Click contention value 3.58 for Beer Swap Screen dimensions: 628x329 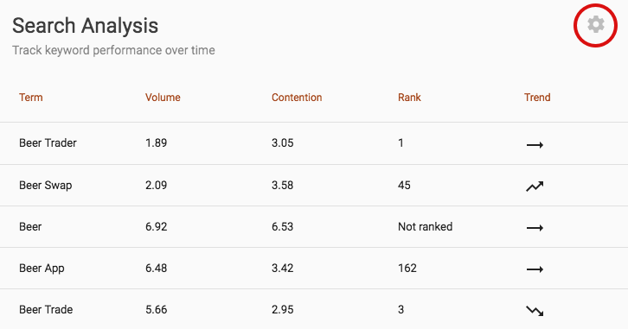[282, 186]
